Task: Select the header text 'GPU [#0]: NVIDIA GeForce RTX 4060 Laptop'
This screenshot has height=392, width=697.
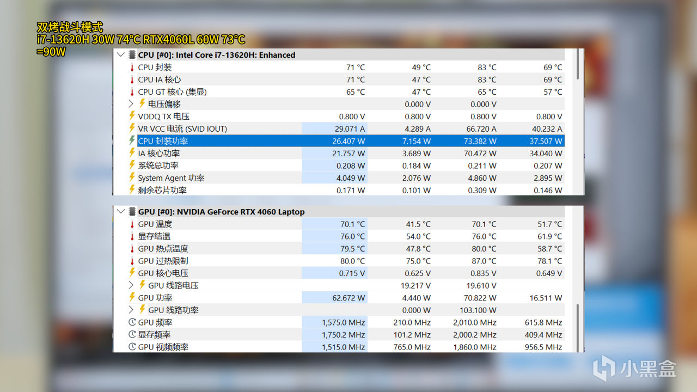Action: [222, 212]
